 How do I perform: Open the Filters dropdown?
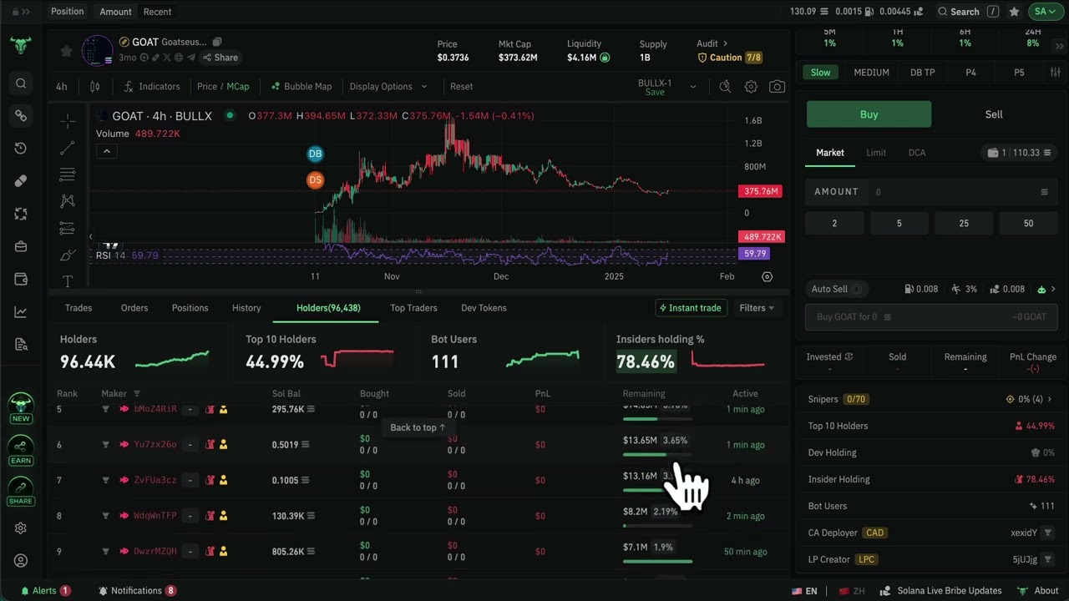tap(757, 308)
